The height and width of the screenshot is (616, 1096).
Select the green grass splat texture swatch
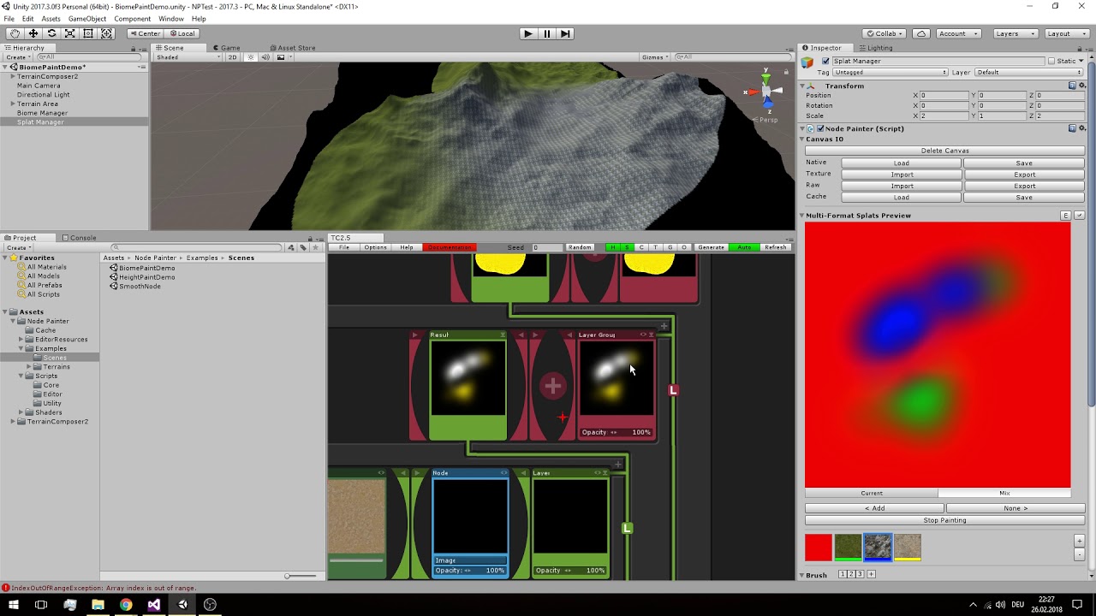tap(849, 548)
